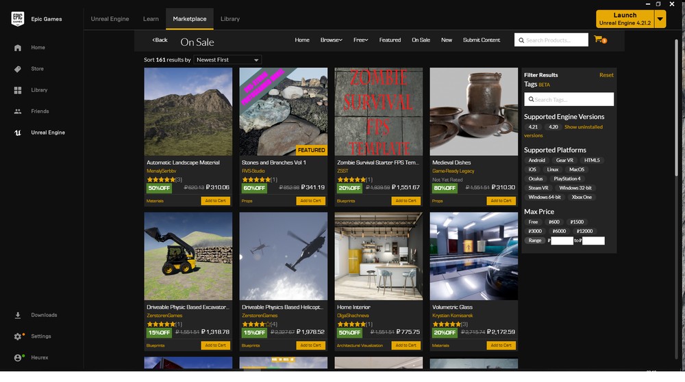Screen dimensions: 685x382
Task: Open the Newest First sort dropdown
Action: [x=227, y=60]
